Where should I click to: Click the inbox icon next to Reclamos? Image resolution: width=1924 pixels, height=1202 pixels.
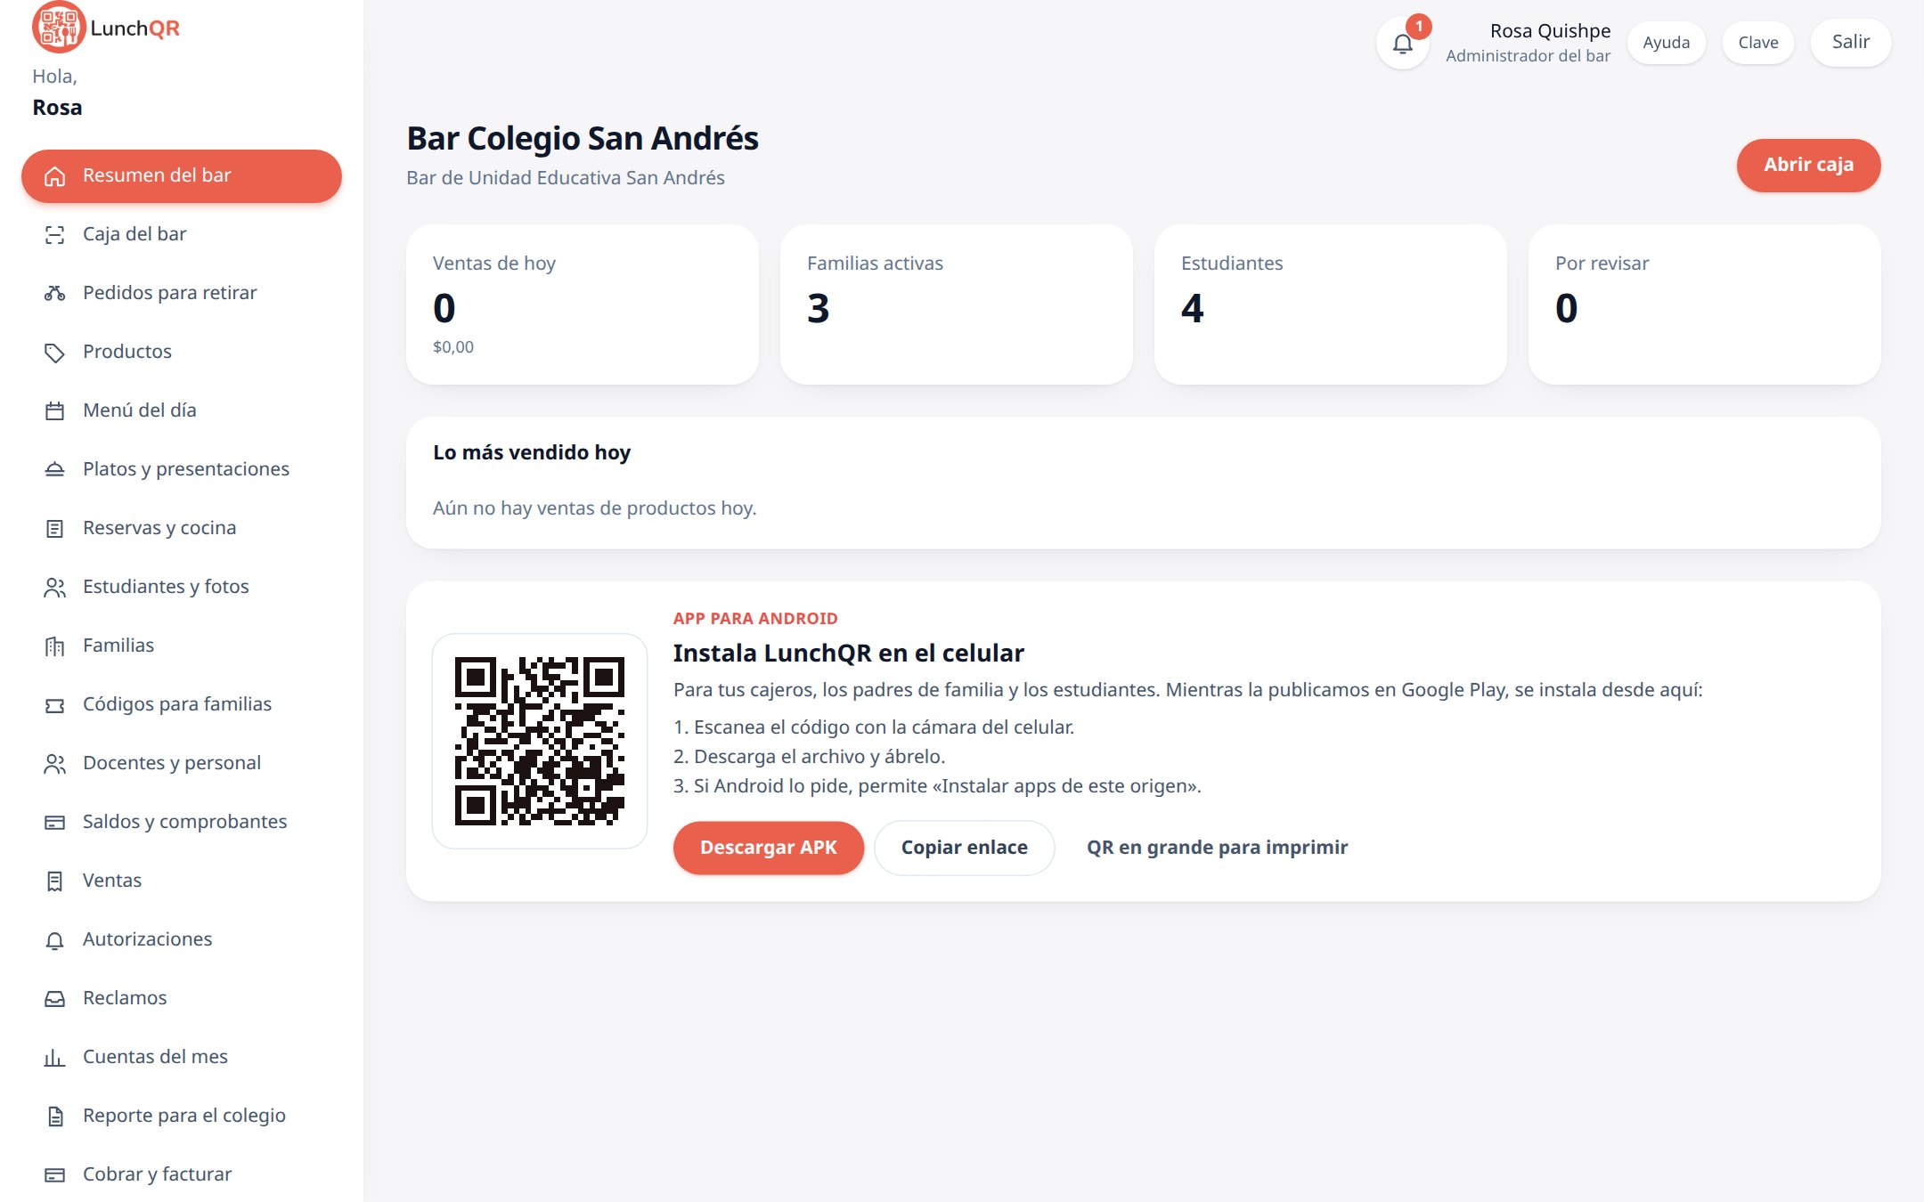pyautogui.click(x=55, y=999)
